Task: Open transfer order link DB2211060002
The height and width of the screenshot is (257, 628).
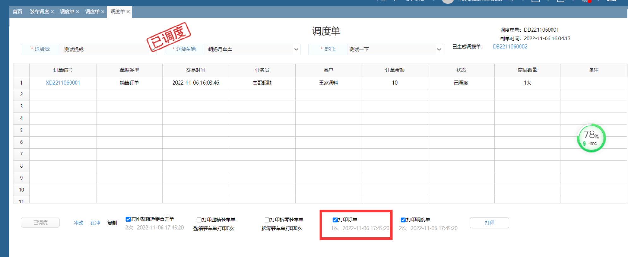Action: tap(510, 47)
